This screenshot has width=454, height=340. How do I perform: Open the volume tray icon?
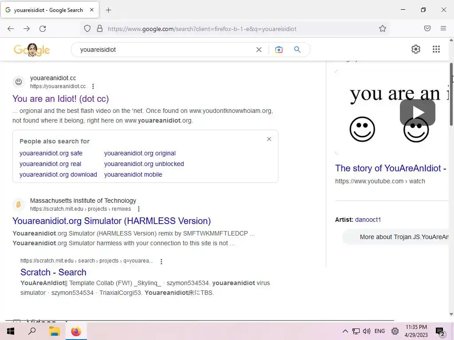(367, 331)
